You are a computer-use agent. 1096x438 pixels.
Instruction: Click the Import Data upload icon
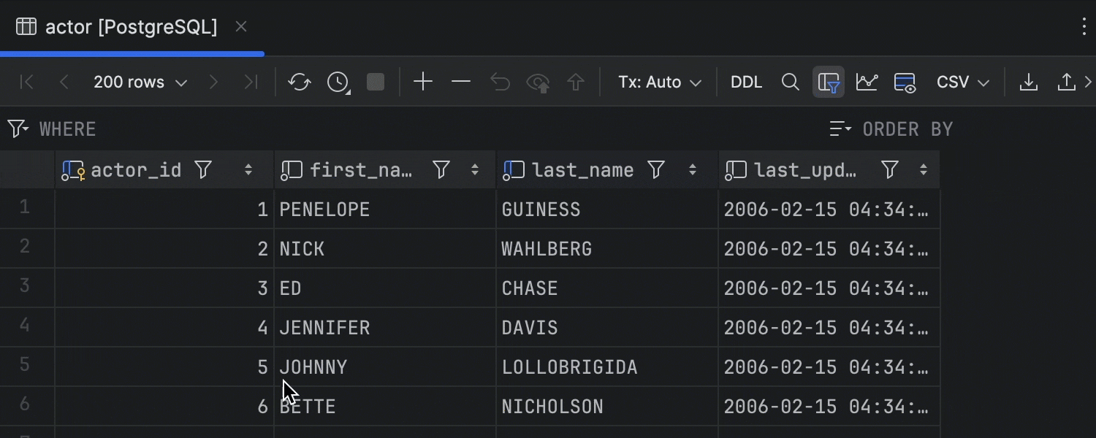pos(1066,82)
